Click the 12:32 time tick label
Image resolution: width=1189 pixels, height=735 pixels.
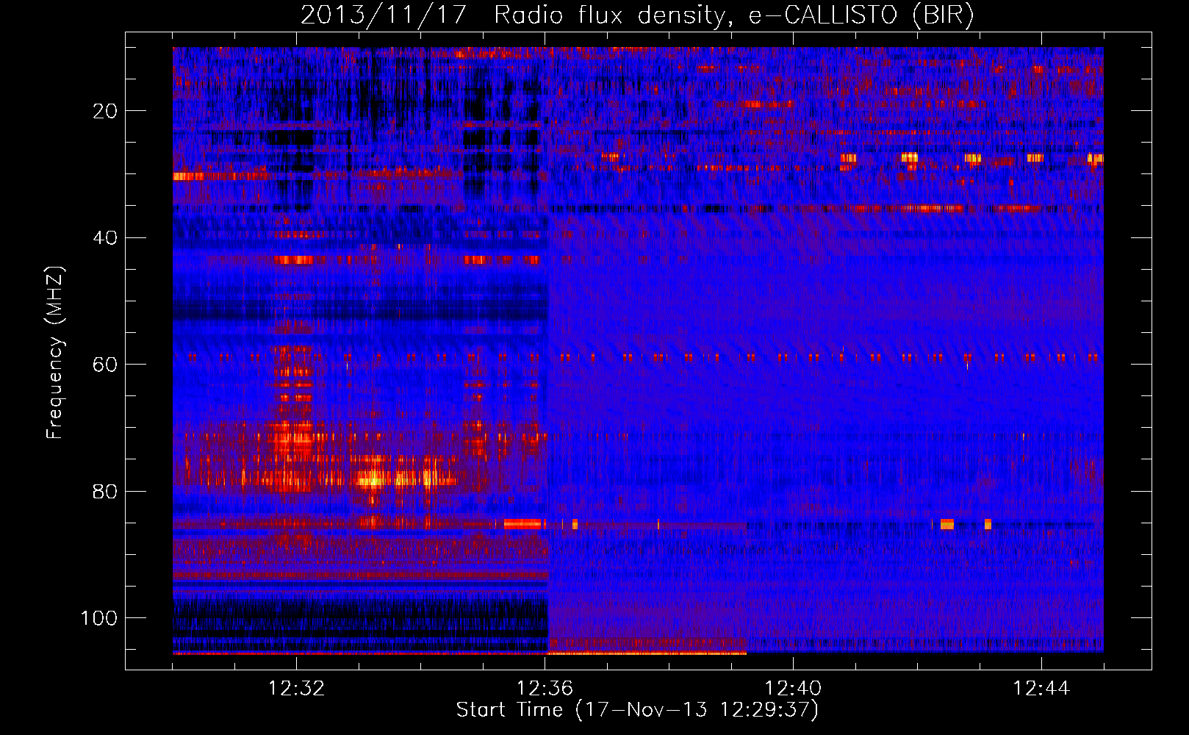pyautogui.click(x=296, y=689)
